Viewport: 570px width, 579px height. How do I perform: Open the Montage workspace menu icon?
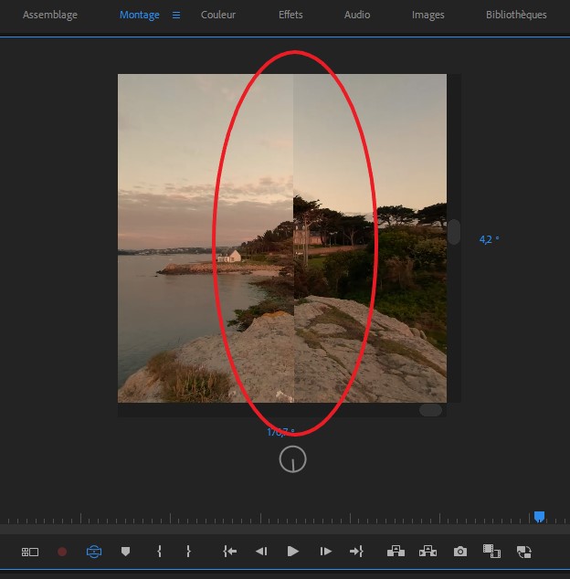(176, 16)
